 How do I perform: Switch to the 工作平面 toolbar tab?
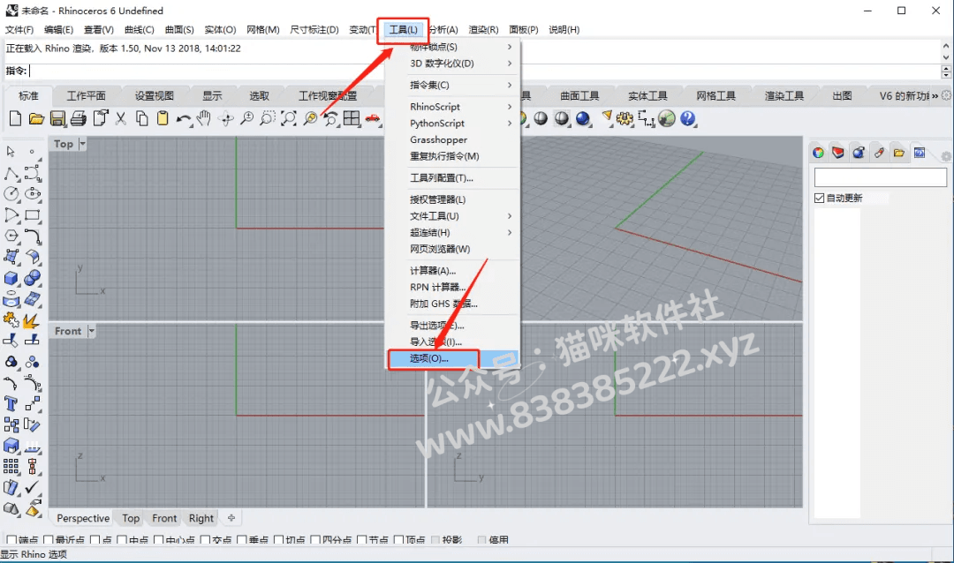[x=86, y=96]
